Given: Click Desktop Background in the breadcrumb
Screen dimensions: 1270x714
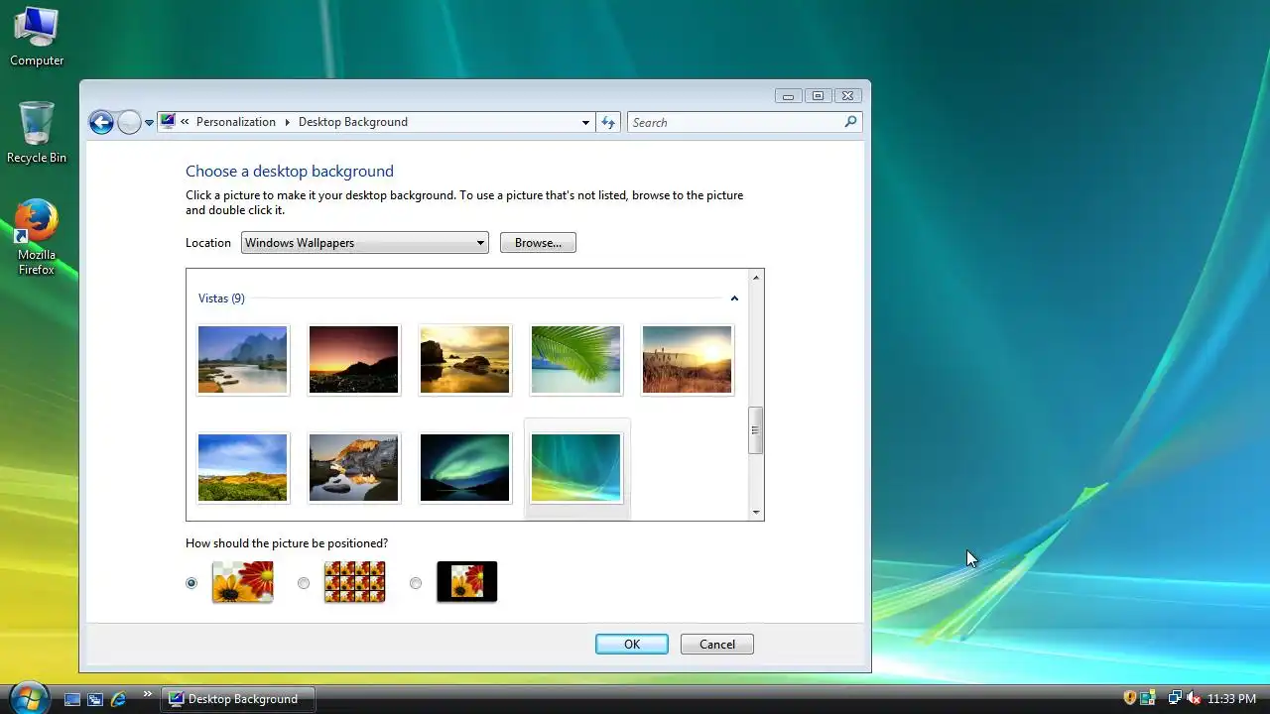Looking at the screenshot, I should 352,122.
